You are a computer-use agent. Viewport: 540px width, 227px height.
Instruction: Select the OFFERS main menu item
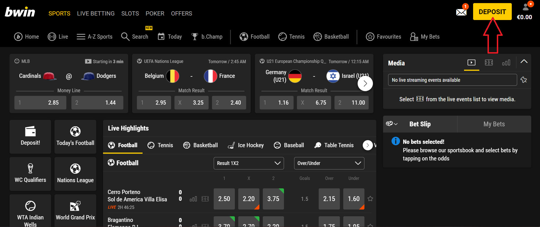182,14
